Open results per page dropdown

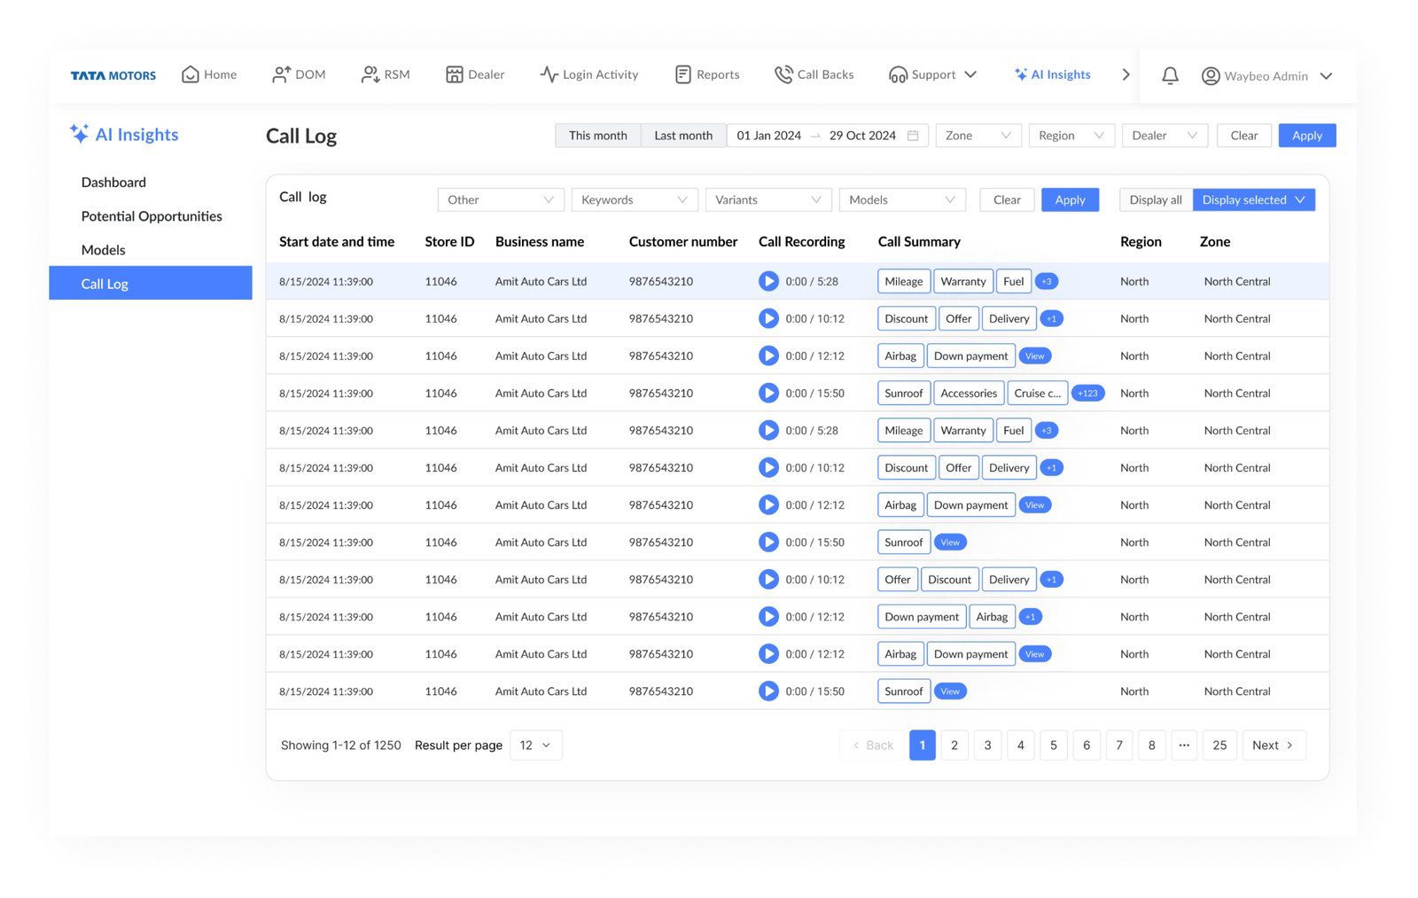[x=535, y=746]
